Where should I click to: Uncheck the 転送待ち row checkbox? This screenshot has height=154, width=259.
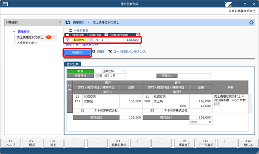pos(68,40)
